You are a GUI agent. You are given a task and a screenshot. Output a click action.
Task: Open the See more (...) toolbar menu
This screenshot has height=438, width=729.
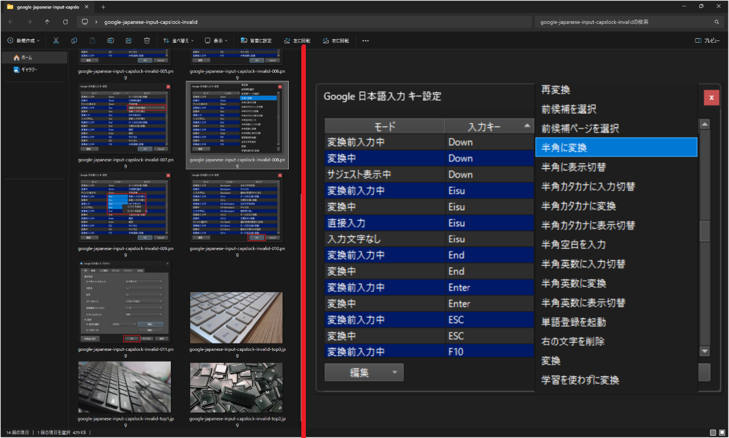click(365, 40)
